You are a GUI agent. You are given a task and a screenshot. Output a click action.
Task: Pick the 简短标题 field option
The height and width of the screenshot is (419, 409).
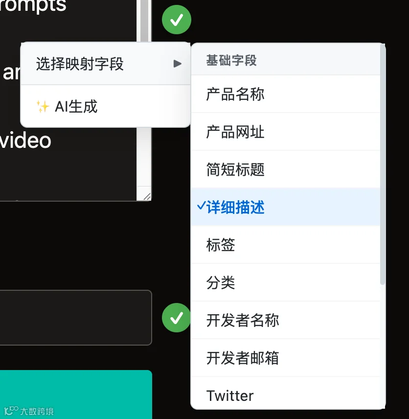(x=286, y=169)
